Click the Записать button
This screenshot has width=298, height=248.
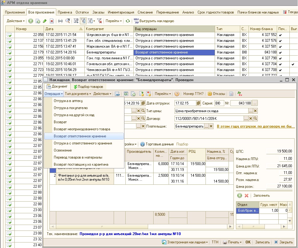tap(262, 242)
